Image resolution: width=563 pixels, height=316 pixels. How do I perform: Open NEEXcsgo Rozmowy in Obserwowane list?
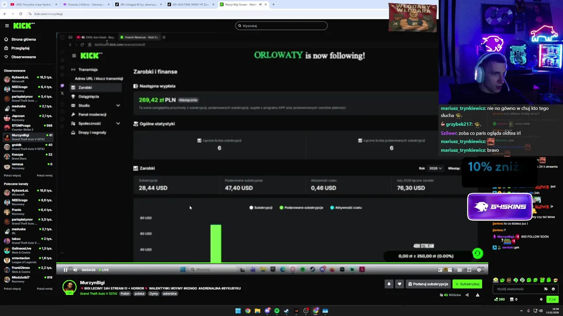[x=28, y=89]
